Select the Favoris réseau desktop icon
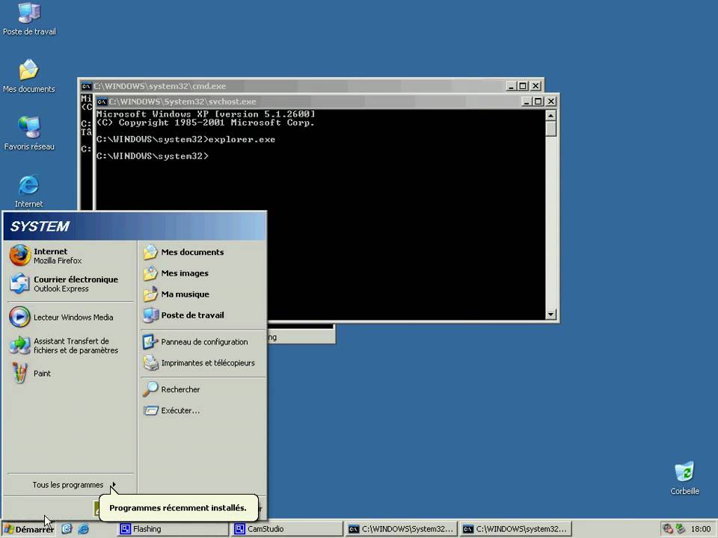This screenshot has width=718, height=538. pos(29,134)
